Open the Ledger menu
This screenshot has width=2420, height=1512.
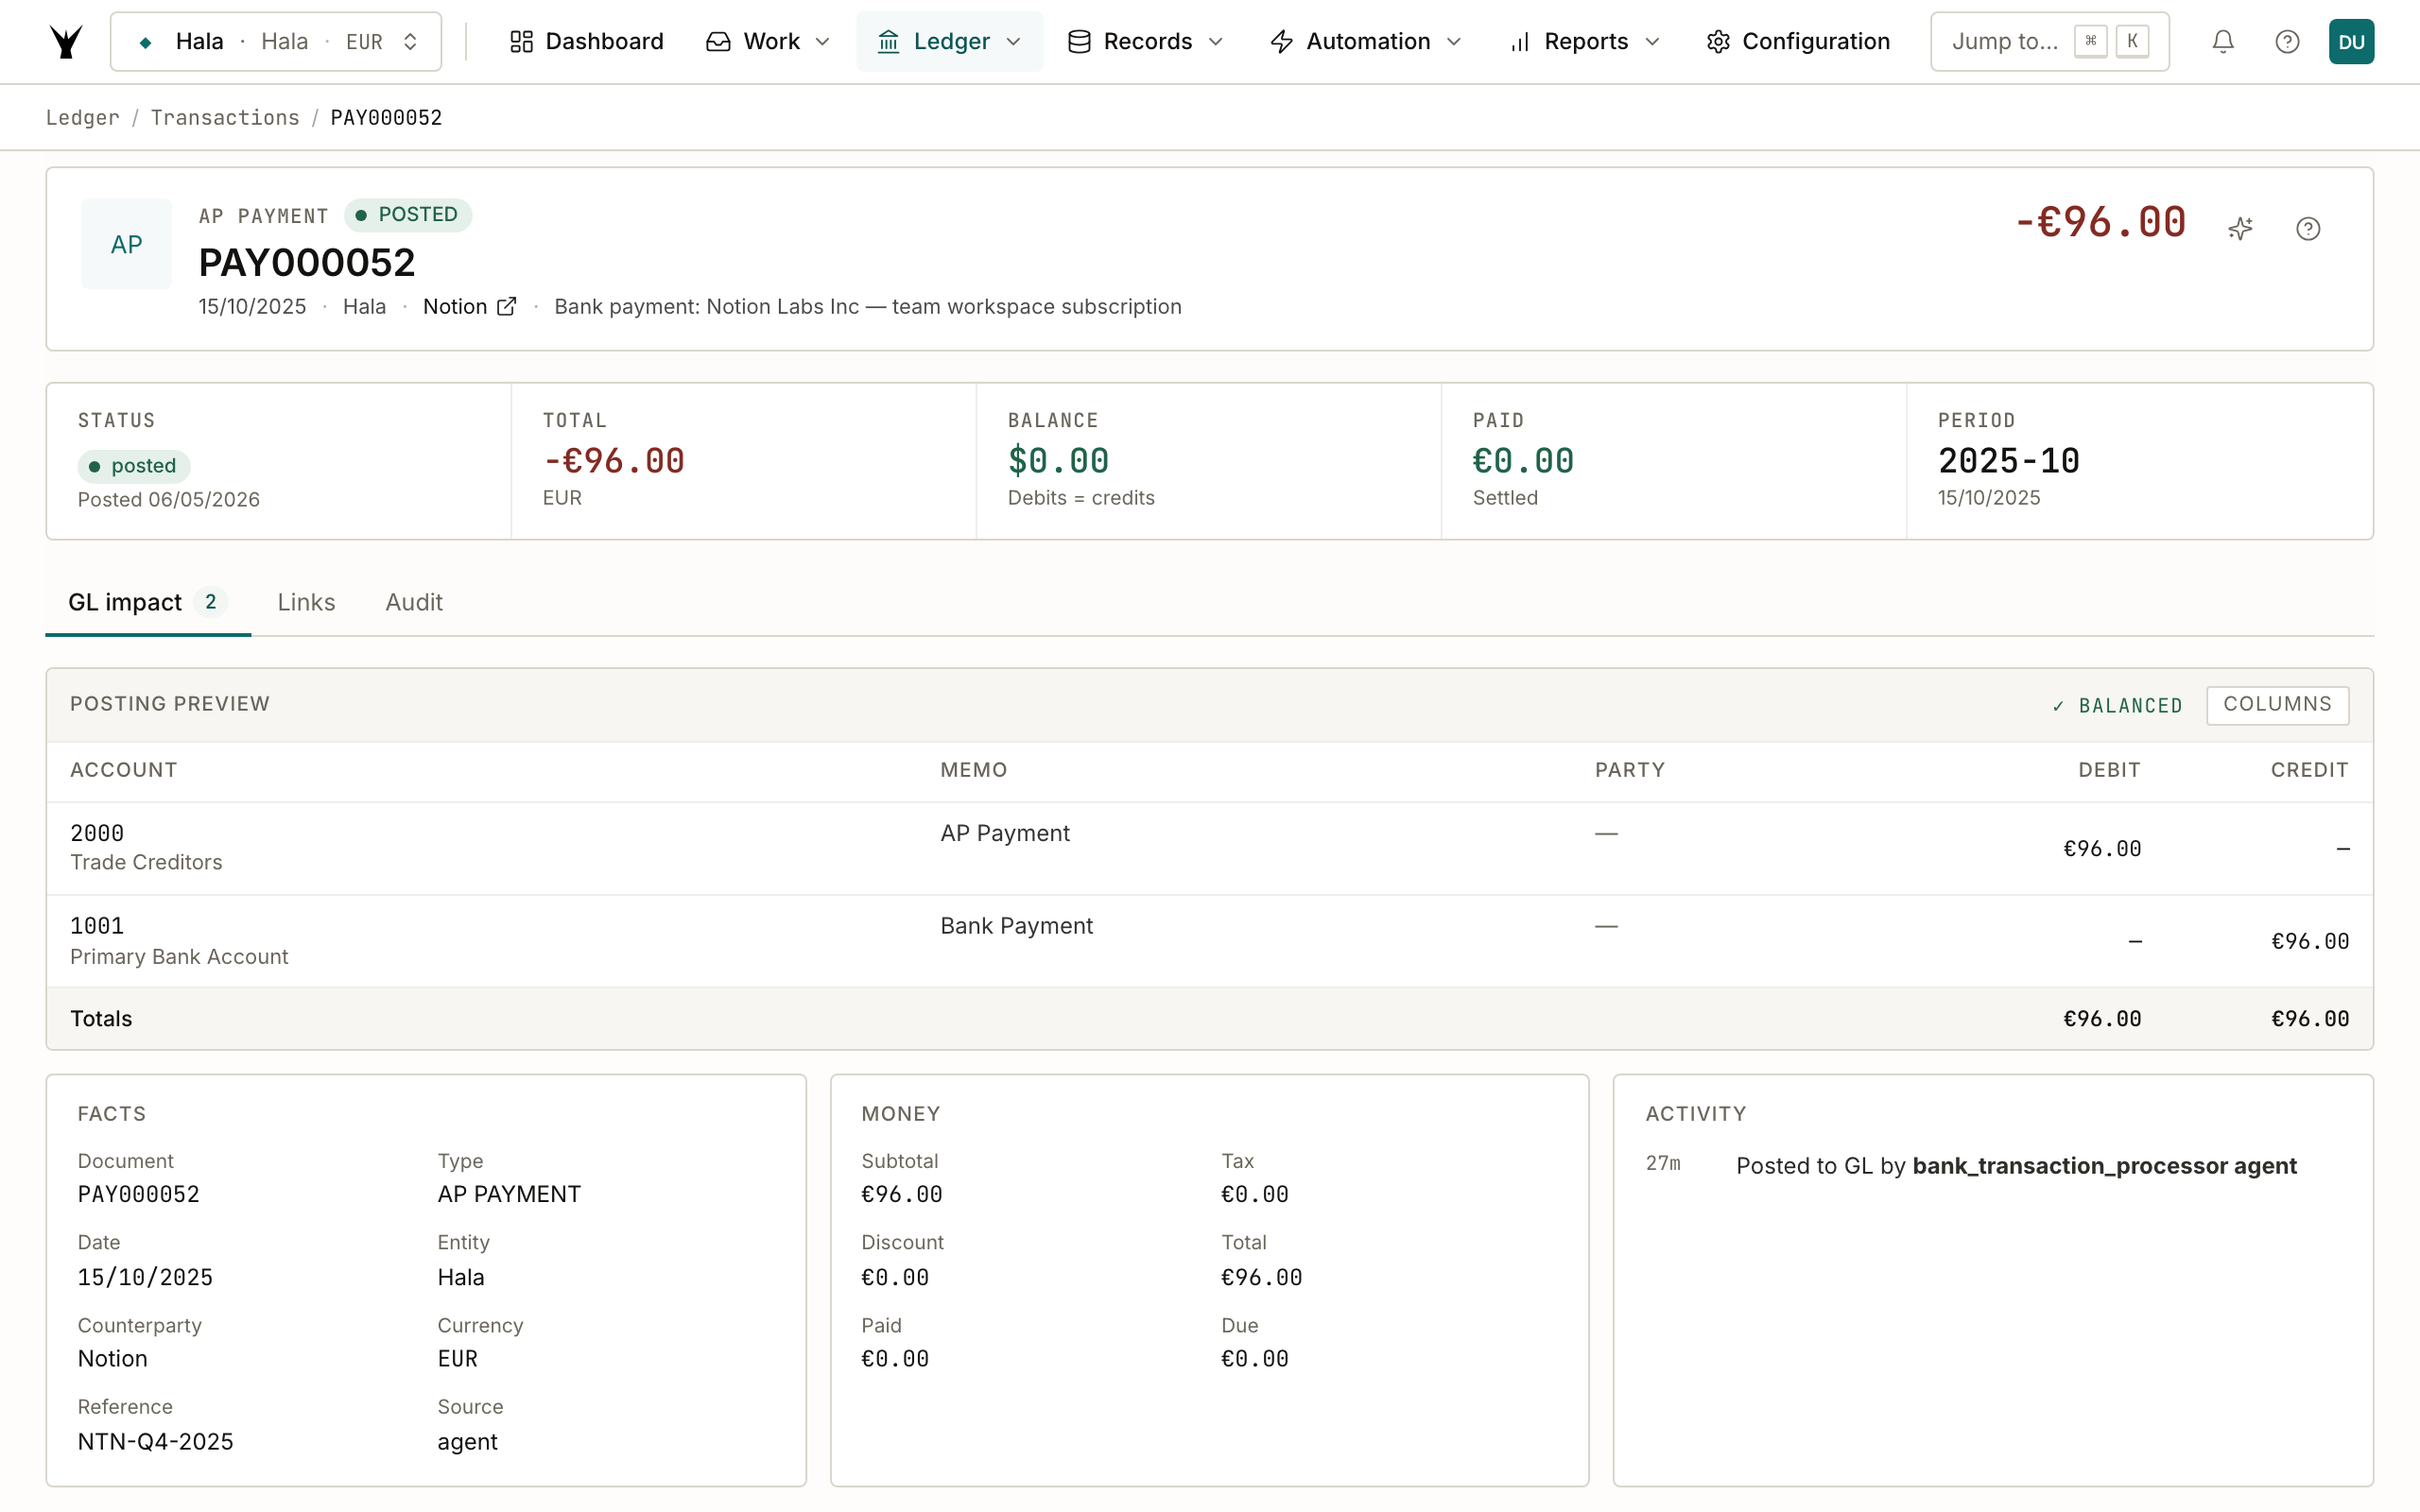pos(949,42)
